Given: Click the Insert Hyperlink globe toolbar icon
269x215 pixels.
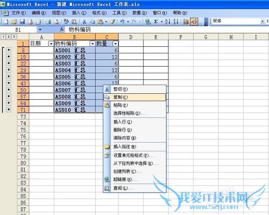Looking at the screenshot, I should point(148,22).
